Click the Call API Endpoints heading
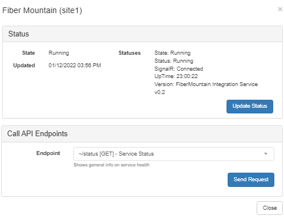The height and width of the screenshot is (216, 284). [38, 133]
